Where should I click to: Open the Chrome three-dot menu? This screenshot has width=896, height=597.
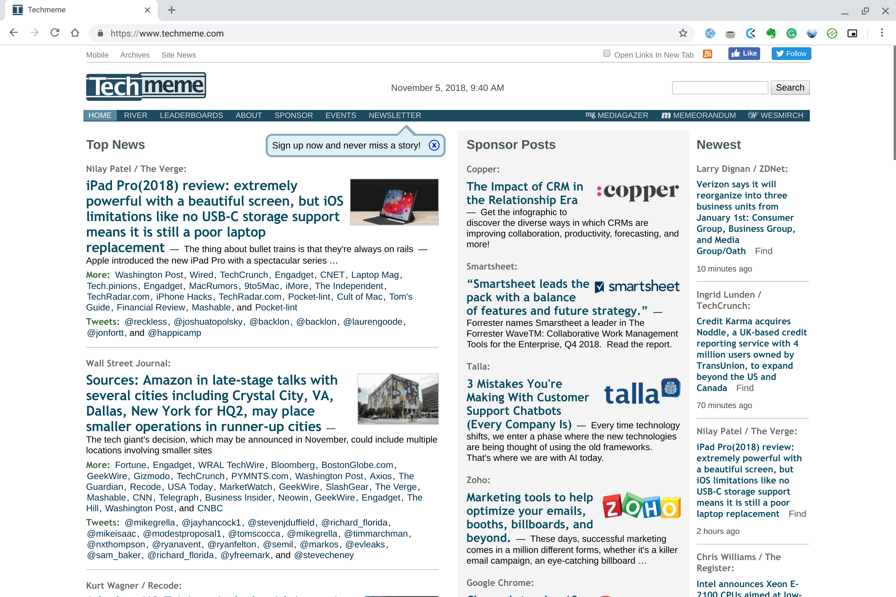click(x=882, y=33)
